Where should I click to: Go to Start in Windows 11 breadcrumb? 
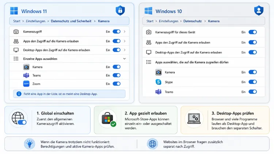coord(17,21)
